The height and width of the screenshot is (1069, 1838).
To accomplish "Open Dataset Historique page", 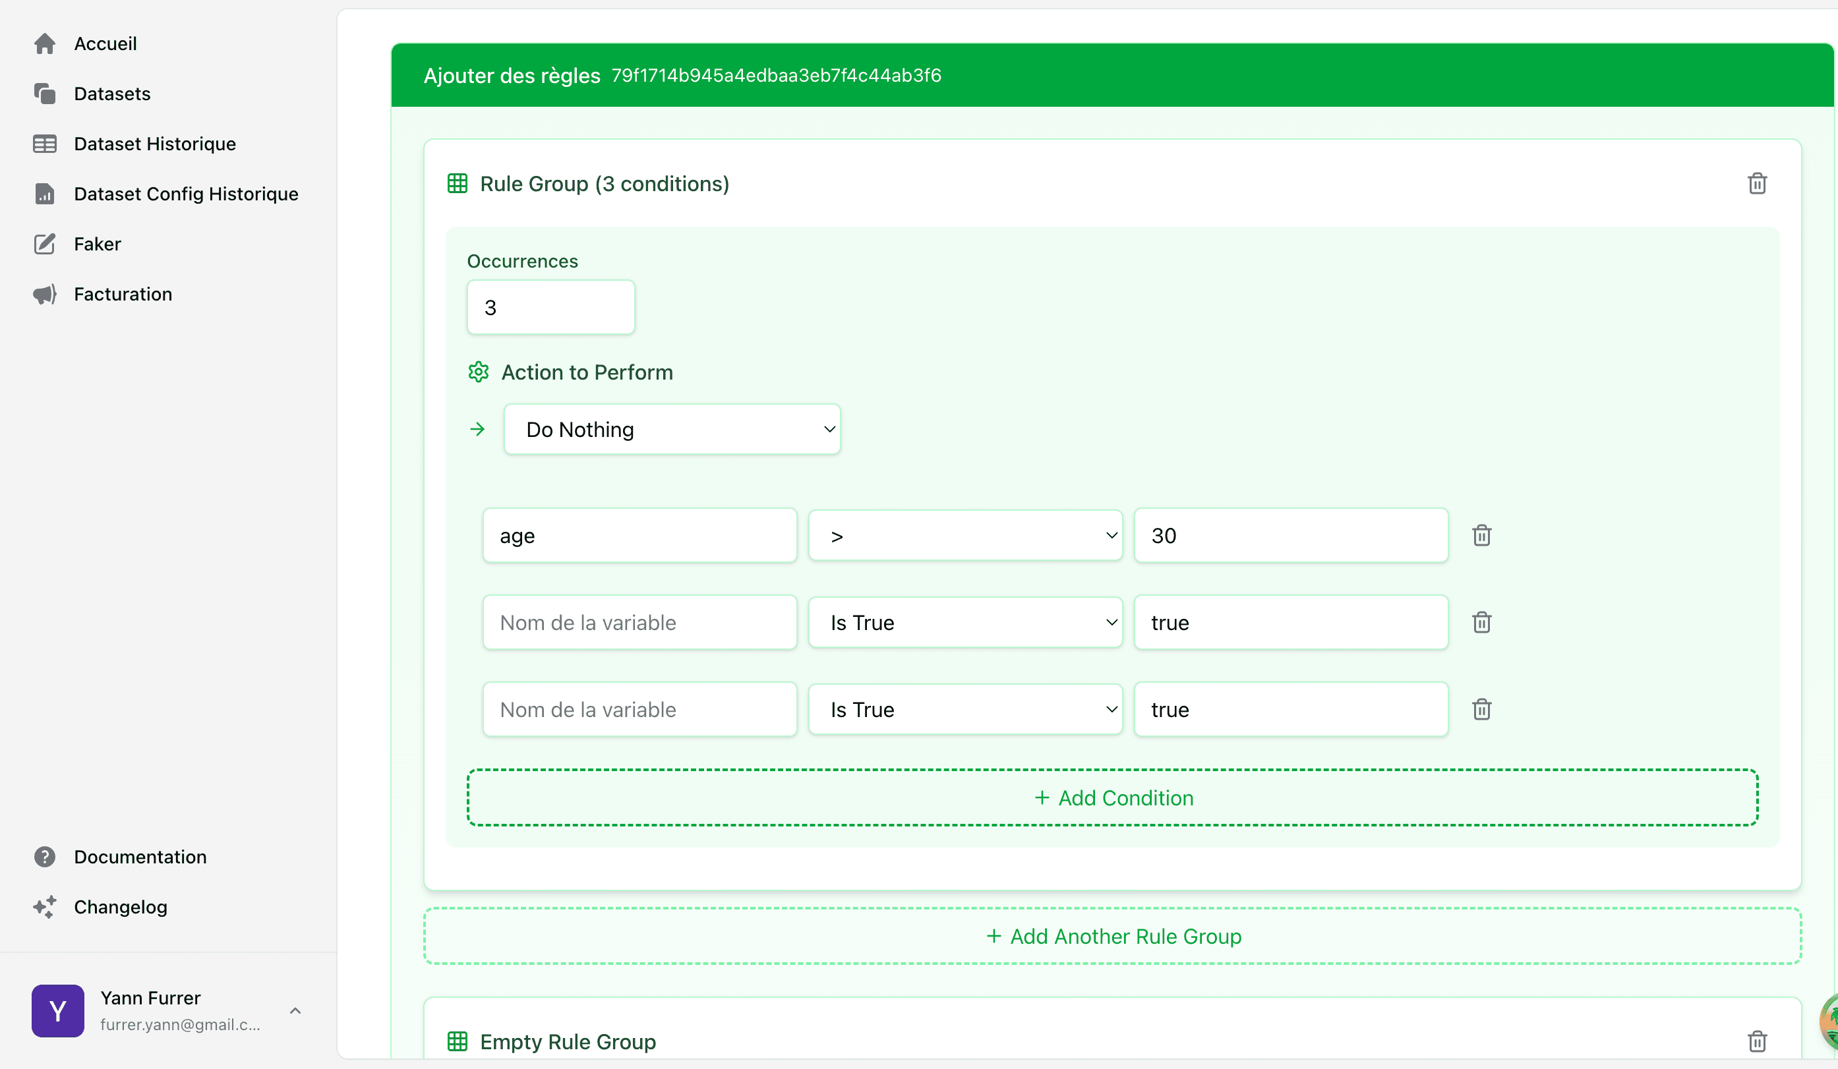I will tap(155, 144).
